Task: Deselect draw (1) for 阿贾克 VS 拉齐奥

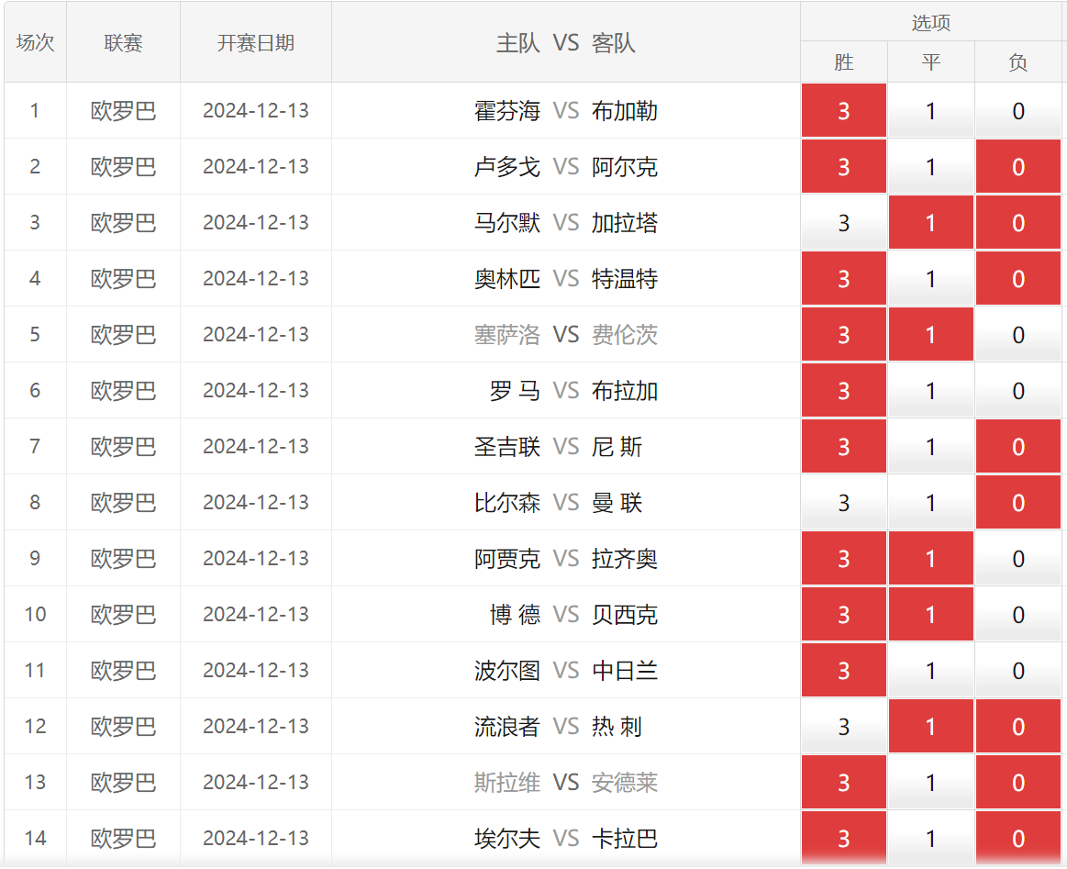Action: [x=931, y=559]
